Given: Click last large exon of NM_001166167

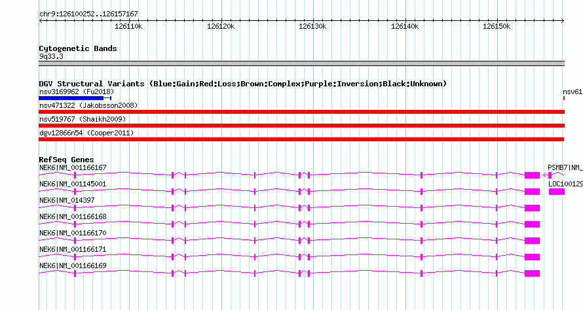Looking at the screenshot, I should coord(532,175).
